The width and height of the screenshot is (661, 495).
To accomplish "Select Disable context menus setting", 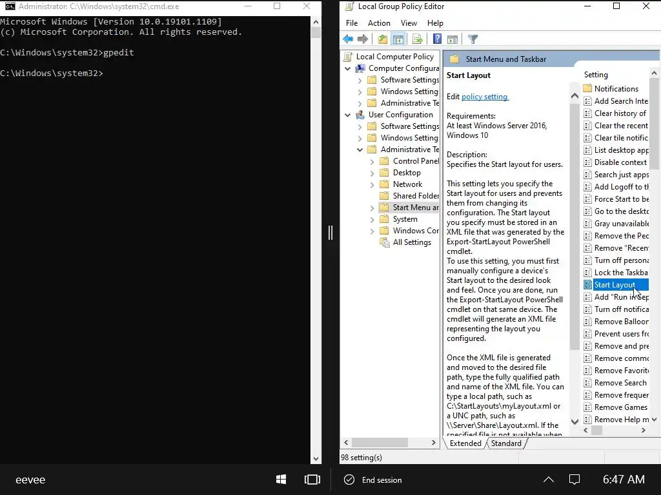I will (616, 162).
